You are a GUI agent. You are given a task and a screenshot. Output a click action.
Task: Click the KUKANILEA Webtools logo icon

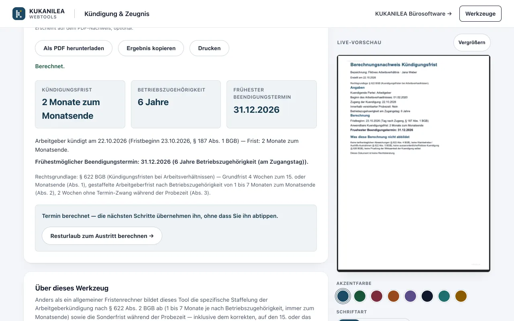tap(19, 14)
